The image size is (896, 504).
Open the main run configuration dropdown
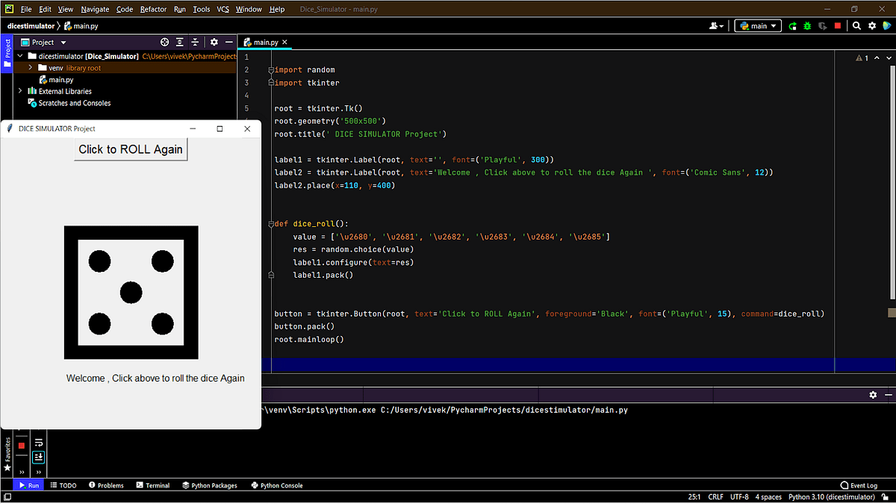757,25
